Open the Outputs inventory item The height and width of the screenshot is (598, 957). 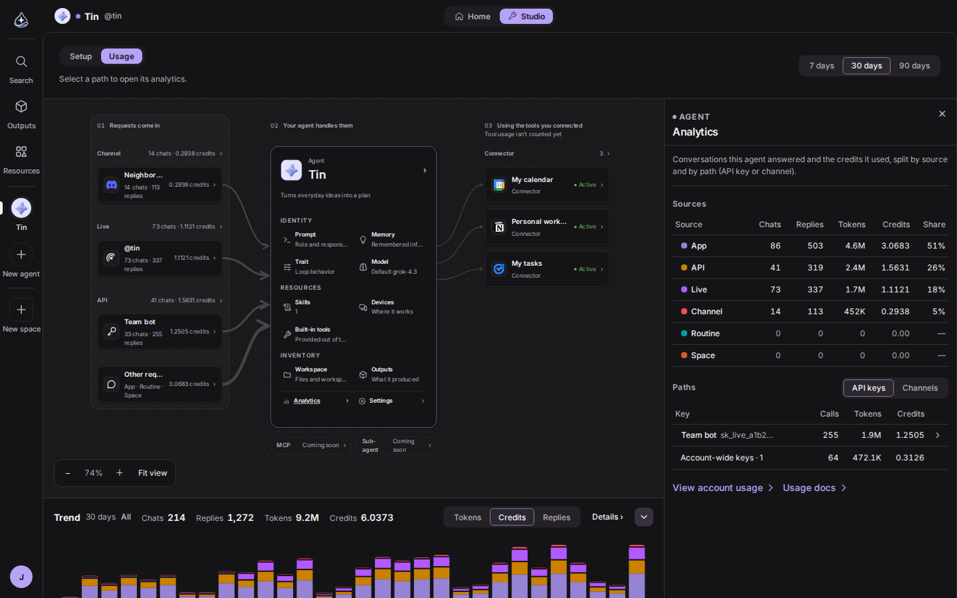(x=392, y=374)
